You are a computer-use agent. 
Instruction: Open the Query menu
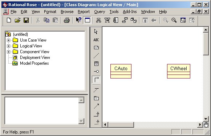[x=100, y=12]
